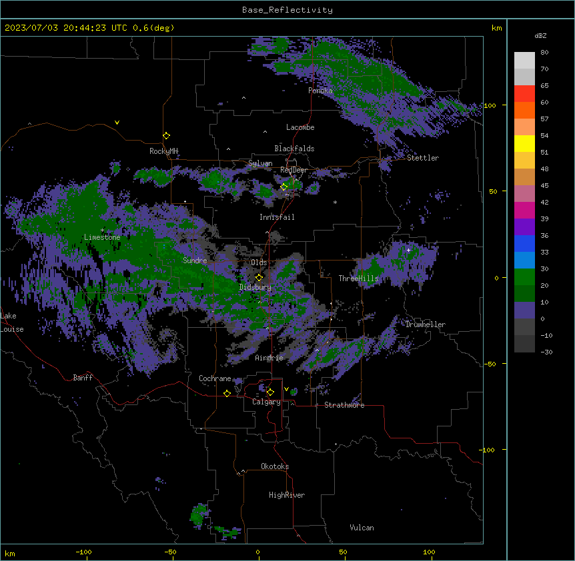Image resolution: width=575 pixels, height=561 pixels.
Task: Click the Blackfalds city label
Action: 294,149
